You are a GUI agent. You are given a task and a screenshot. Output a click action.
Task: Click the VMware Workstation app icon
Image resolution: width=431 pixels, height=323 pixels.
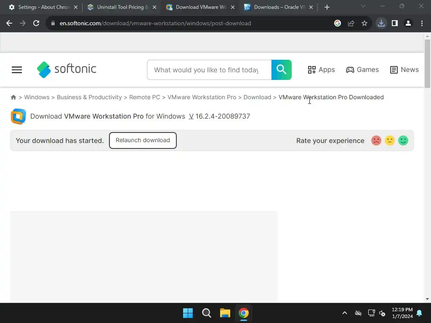(x=19, y=116)
